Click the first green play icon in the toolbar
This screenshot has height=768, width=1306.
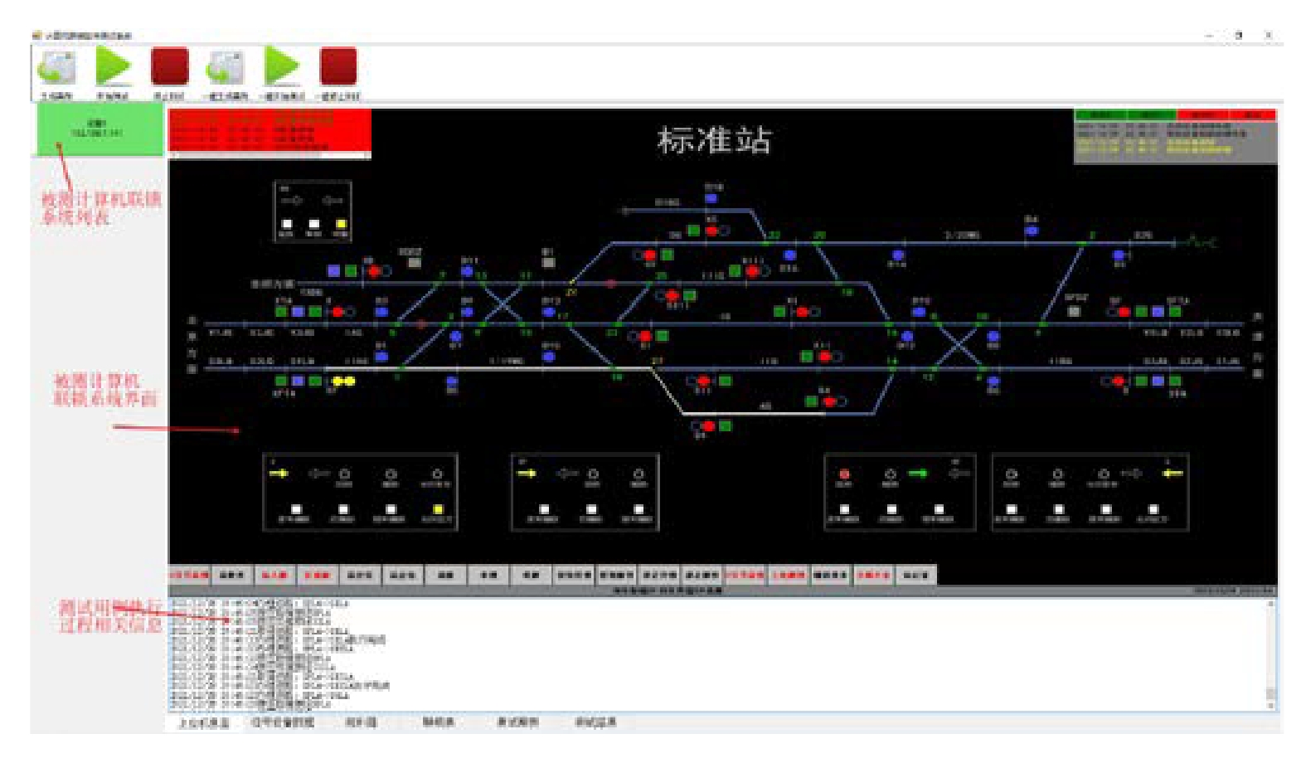pos(114,67)
